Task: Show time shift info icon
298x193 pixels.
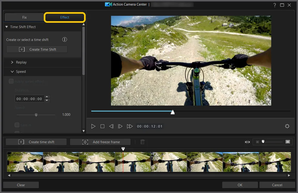Action: [x=65, y=40]
